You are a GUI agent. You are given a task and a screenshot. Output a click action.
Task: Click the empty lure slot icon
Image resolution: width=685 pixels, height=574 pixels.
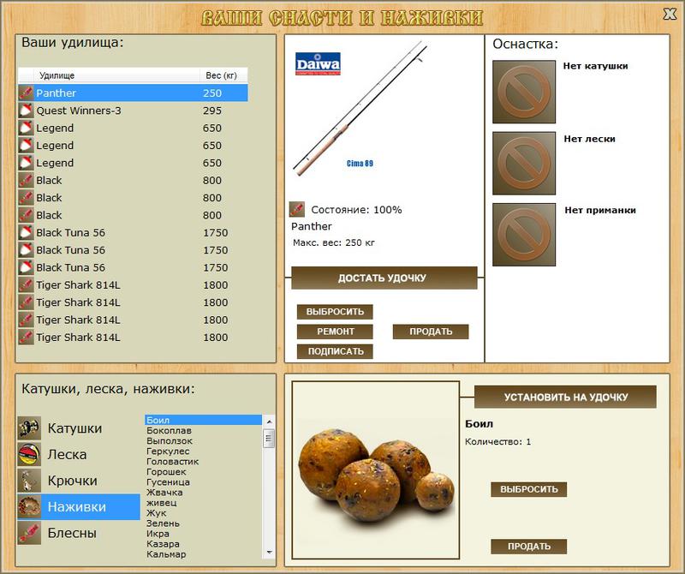point(524,235)
